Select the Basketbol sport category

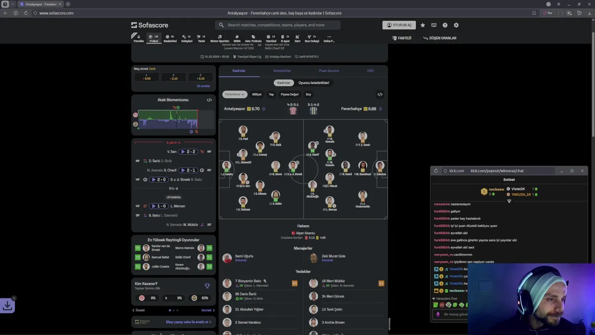(170, 38)
